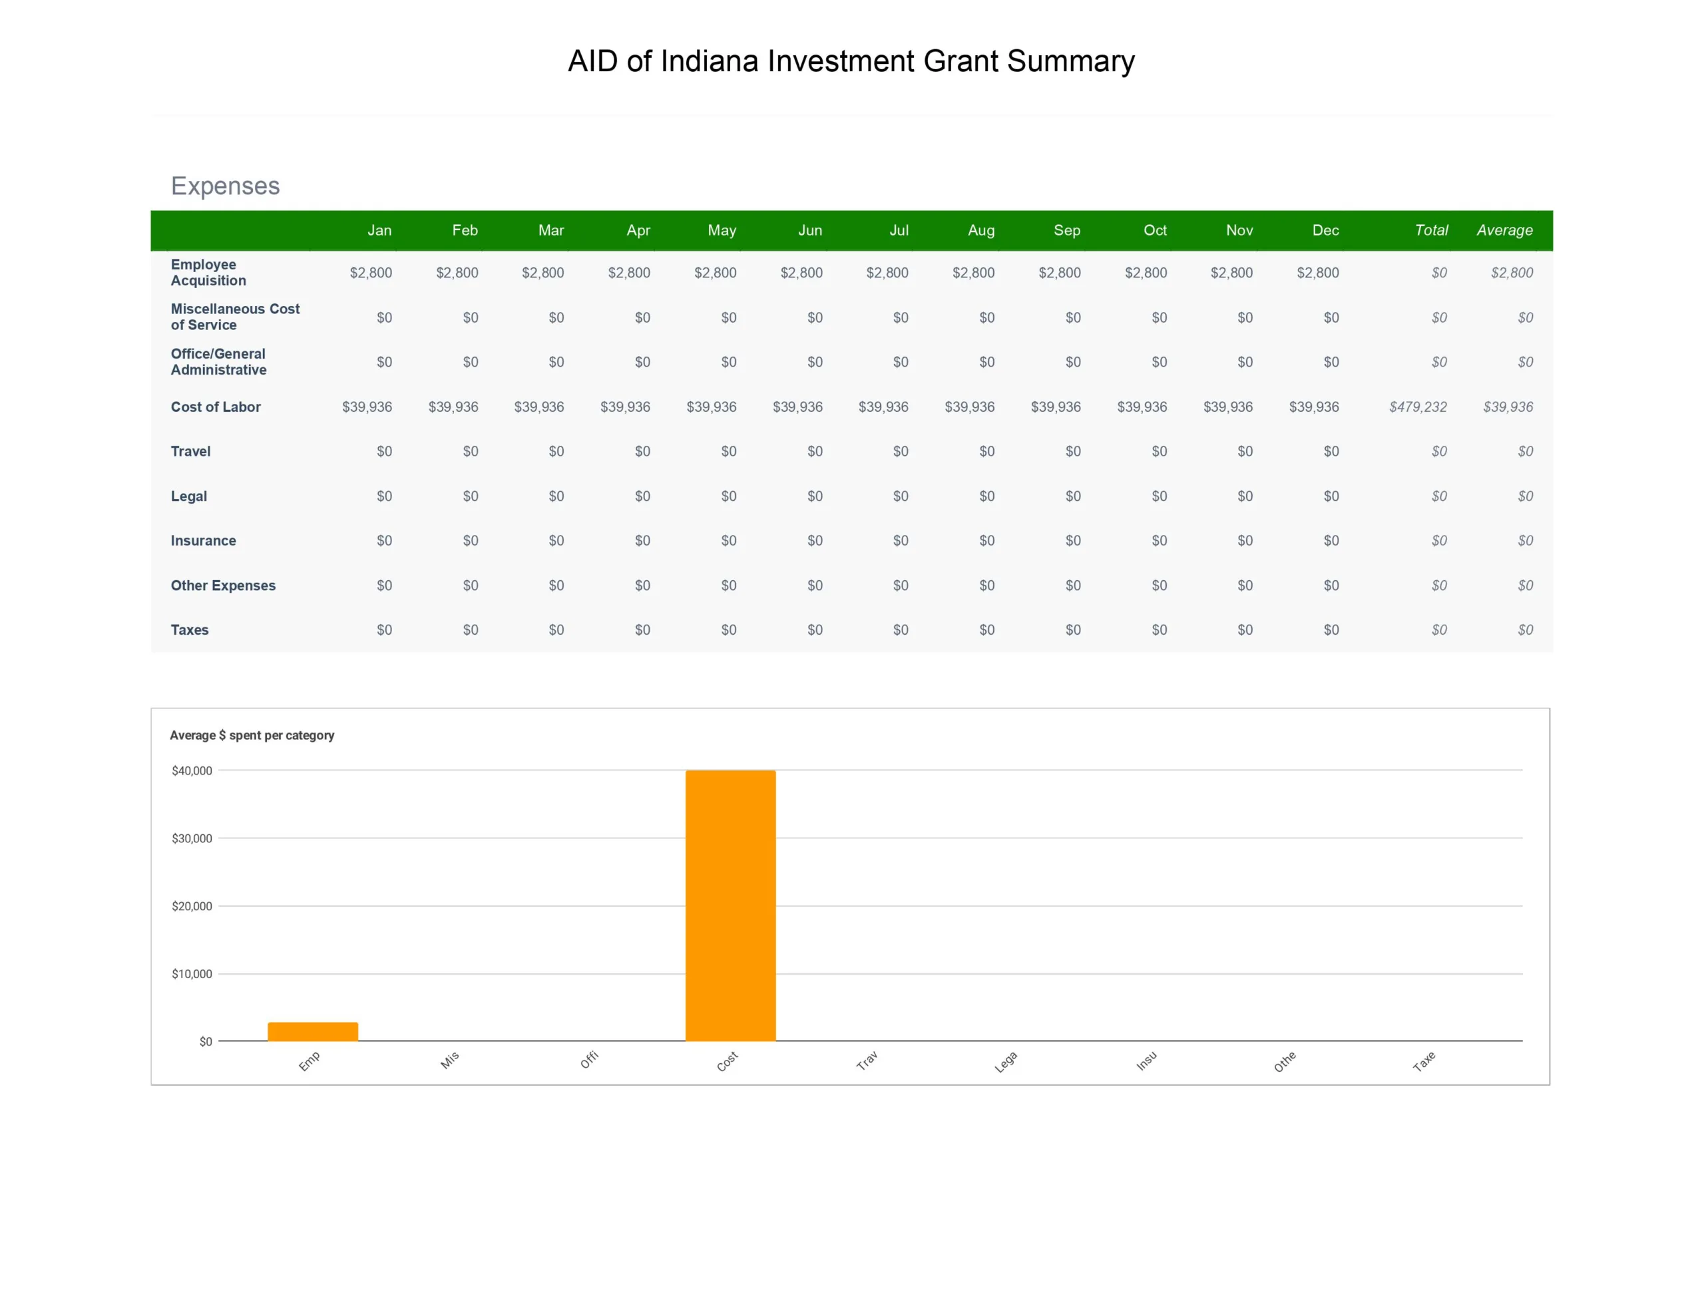Click the 'Apr' column header
The height and width of the screenshot is (1316, 1704).
coord(638,230)
